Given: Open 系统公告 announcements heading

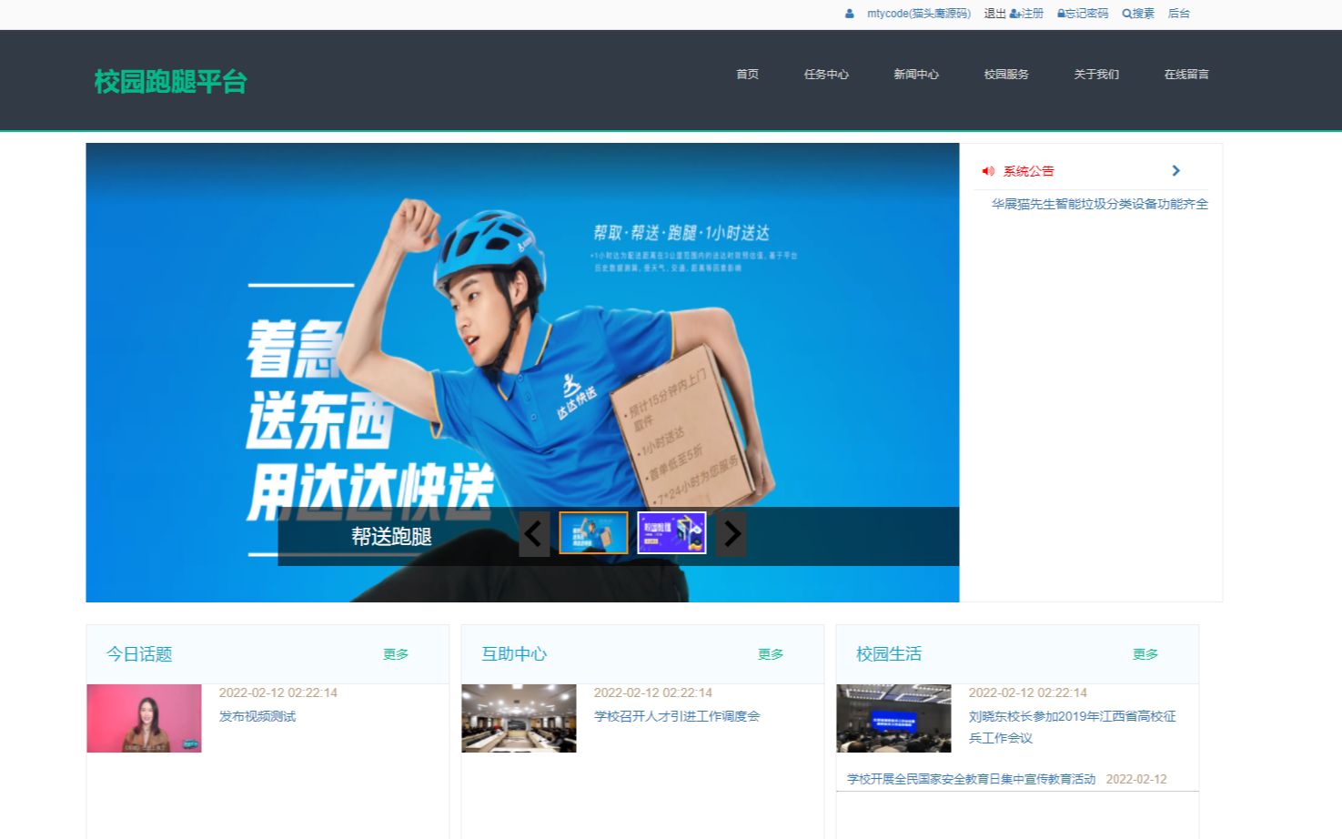Looking at the screenshot, I should (1028, 171).
